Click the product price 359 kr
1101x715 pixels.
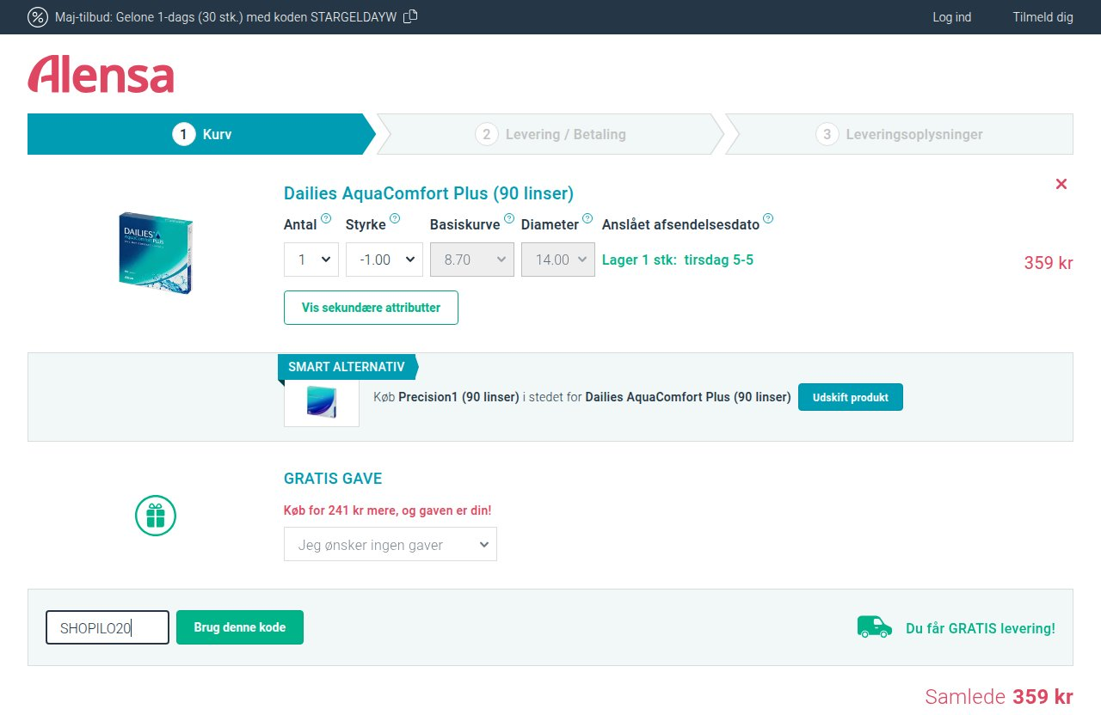[1049, 263]
